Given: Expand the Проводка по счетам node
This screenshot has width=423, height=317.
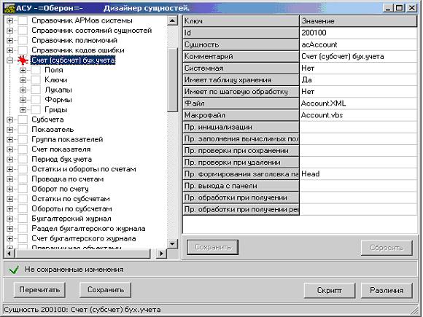Looking at the screenshot, I should click(9, 179).
